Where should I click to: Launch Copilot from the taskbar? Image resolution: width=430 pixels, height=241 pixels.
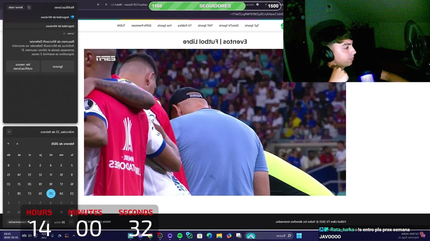coord(229,236)
